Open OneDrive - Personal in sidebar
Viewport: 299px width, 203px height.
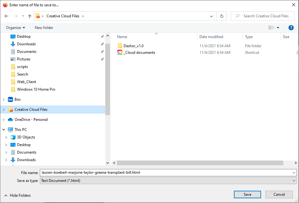click(x=31, y=120)
